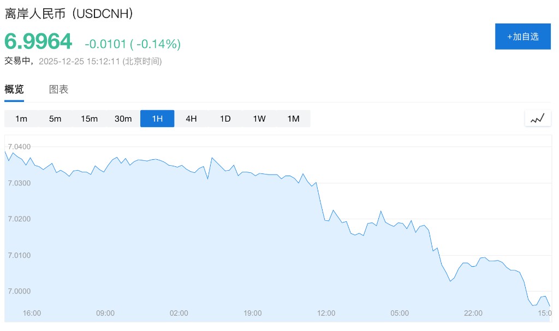
Task: Choose the 30m interval
Action: (123, 119)
